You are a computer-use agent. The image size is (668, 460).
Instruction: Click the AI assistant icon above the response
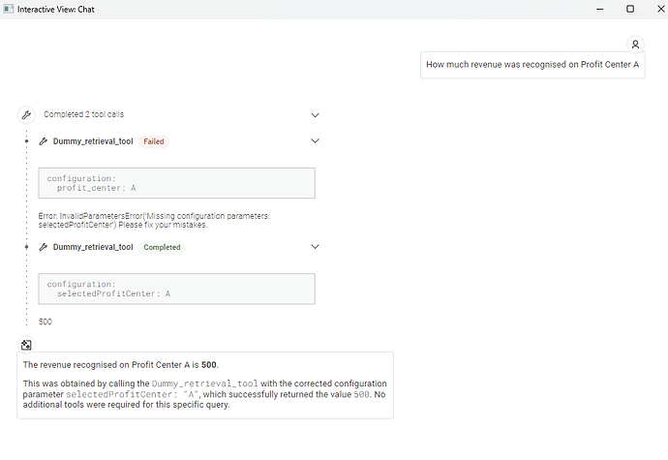(26, 344)
